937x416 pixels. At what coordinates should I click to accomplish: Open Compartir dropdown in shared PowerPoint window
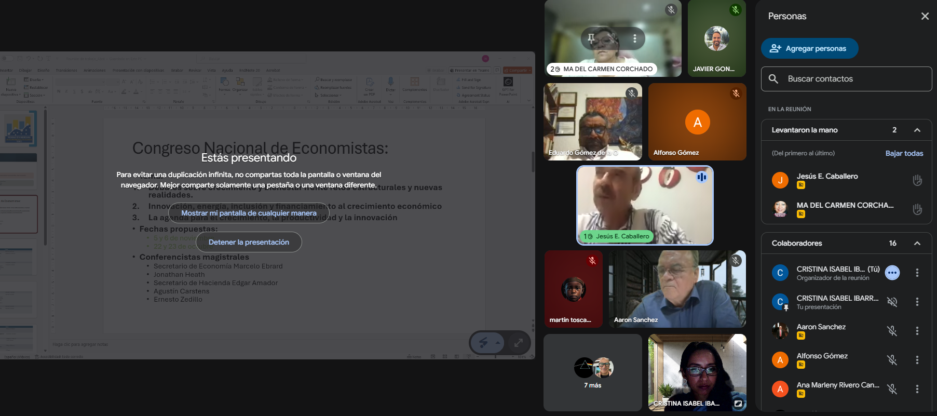pyautogui.click(x=518, y=70)
